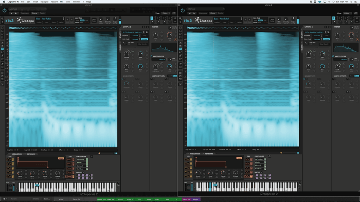Click the folder icon to browse samples, whine 1
Viewport: 360px width, 202px height.
click(x=147, y=32)
